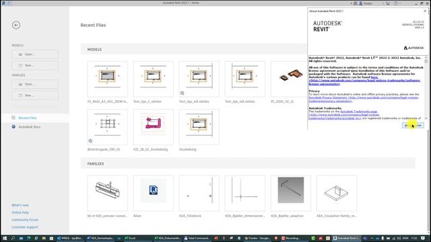
Task: Open the KEA_Bjælke_adaptive family thumbnail
Action: pyautogui.click(x=291, y=194)
